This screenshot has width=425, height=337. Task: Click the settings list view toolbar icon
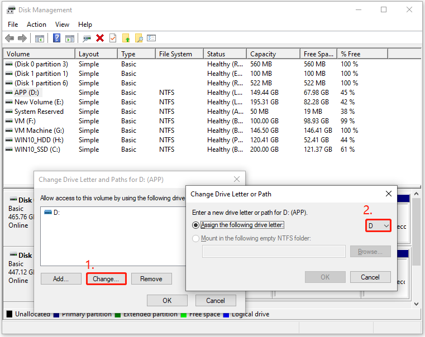click(151, 38)
